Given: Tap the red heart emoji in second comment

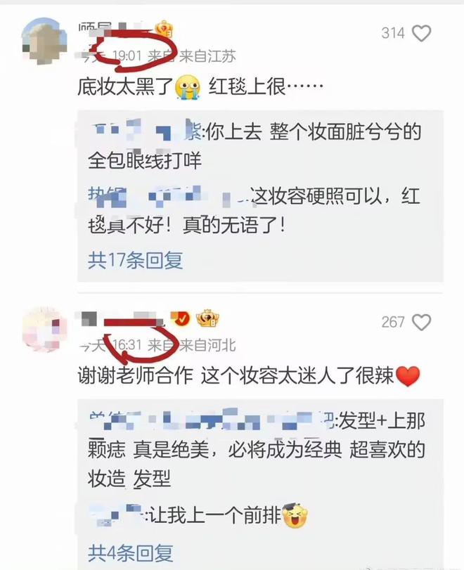Looking at the screenshot, I should point(408,376).
